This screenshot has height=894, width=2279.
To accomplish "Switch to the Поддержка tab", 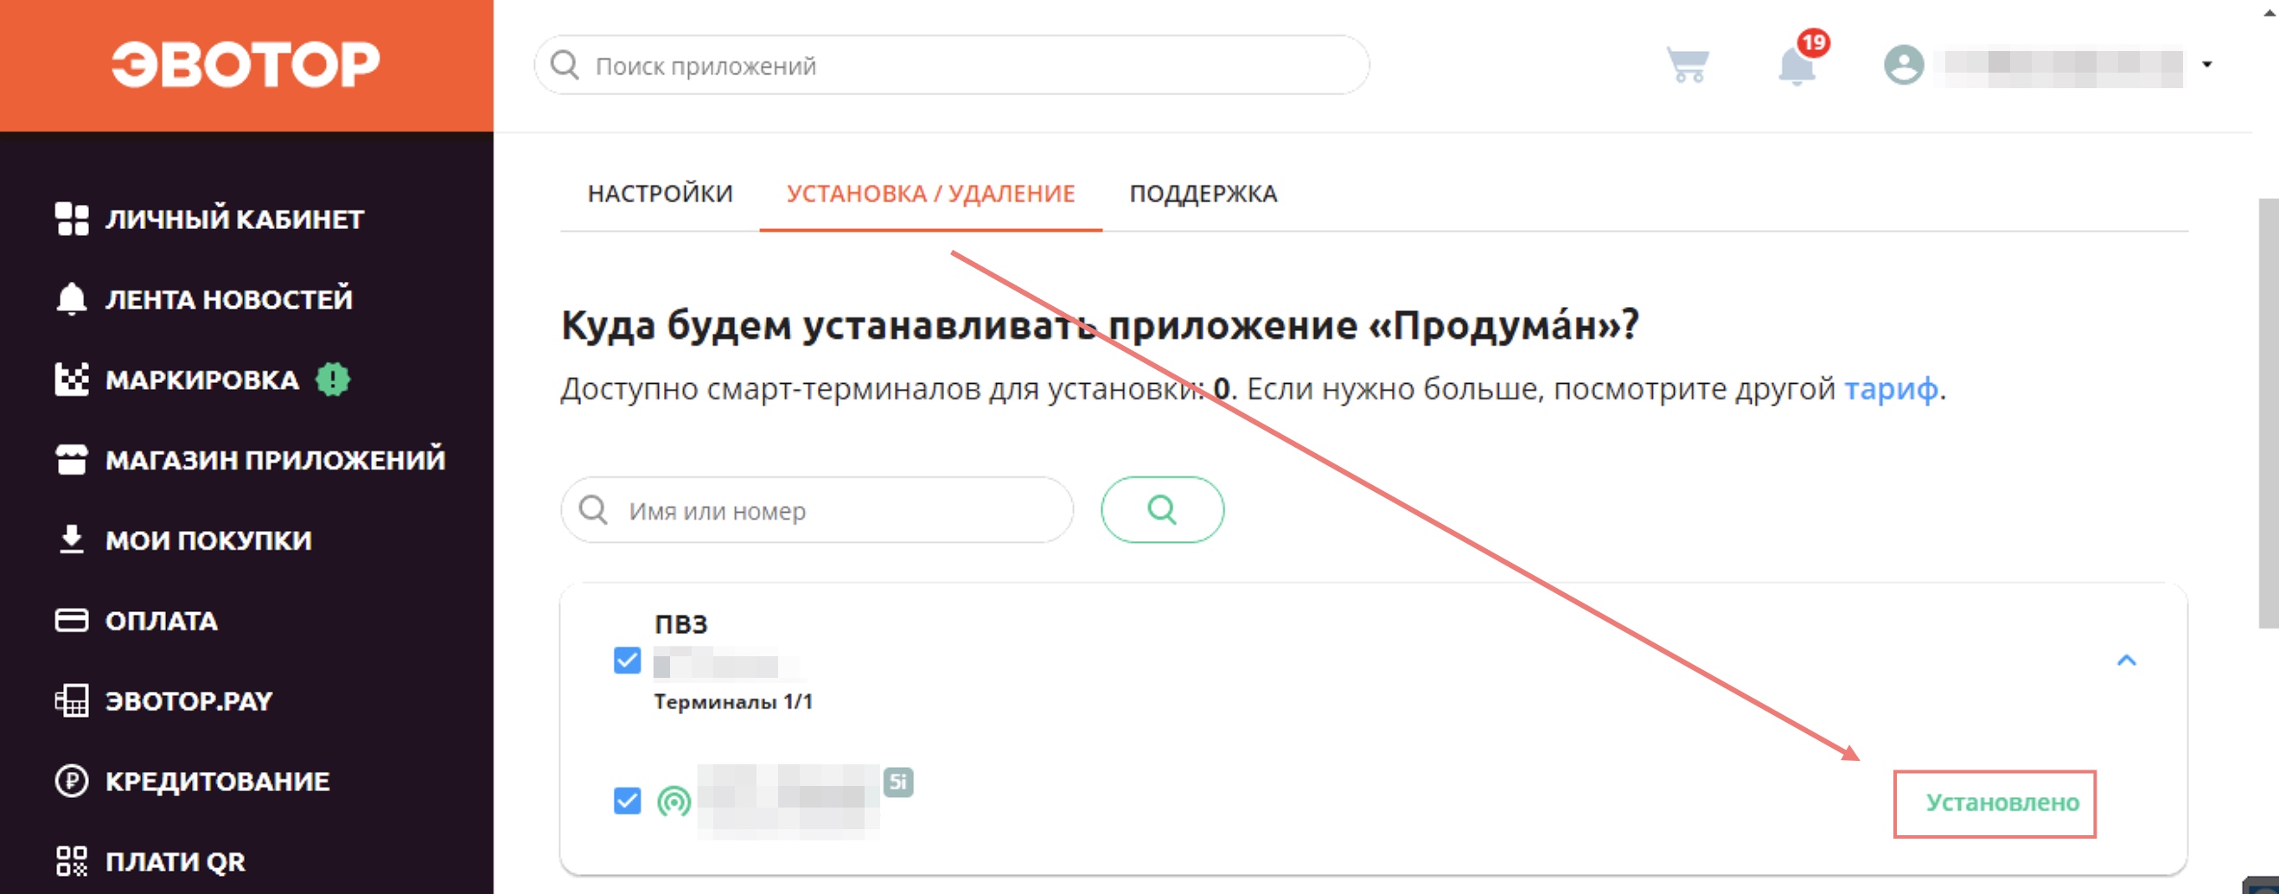I will point(1203,194).
